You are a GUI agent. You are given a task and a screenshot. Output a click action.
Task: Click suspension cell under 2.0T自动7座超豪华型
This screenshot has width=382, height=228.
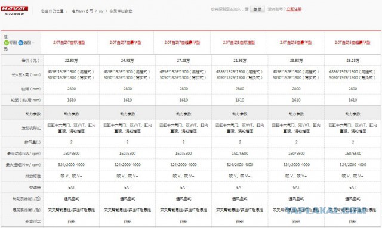pos(183,210)
